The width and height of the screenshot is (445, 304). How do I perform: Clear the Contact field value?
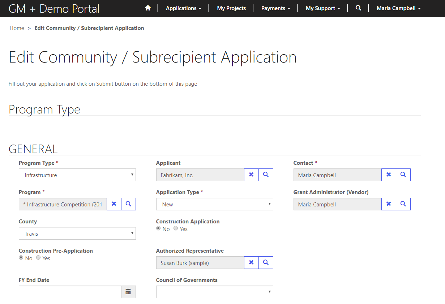tap(389, 175)
